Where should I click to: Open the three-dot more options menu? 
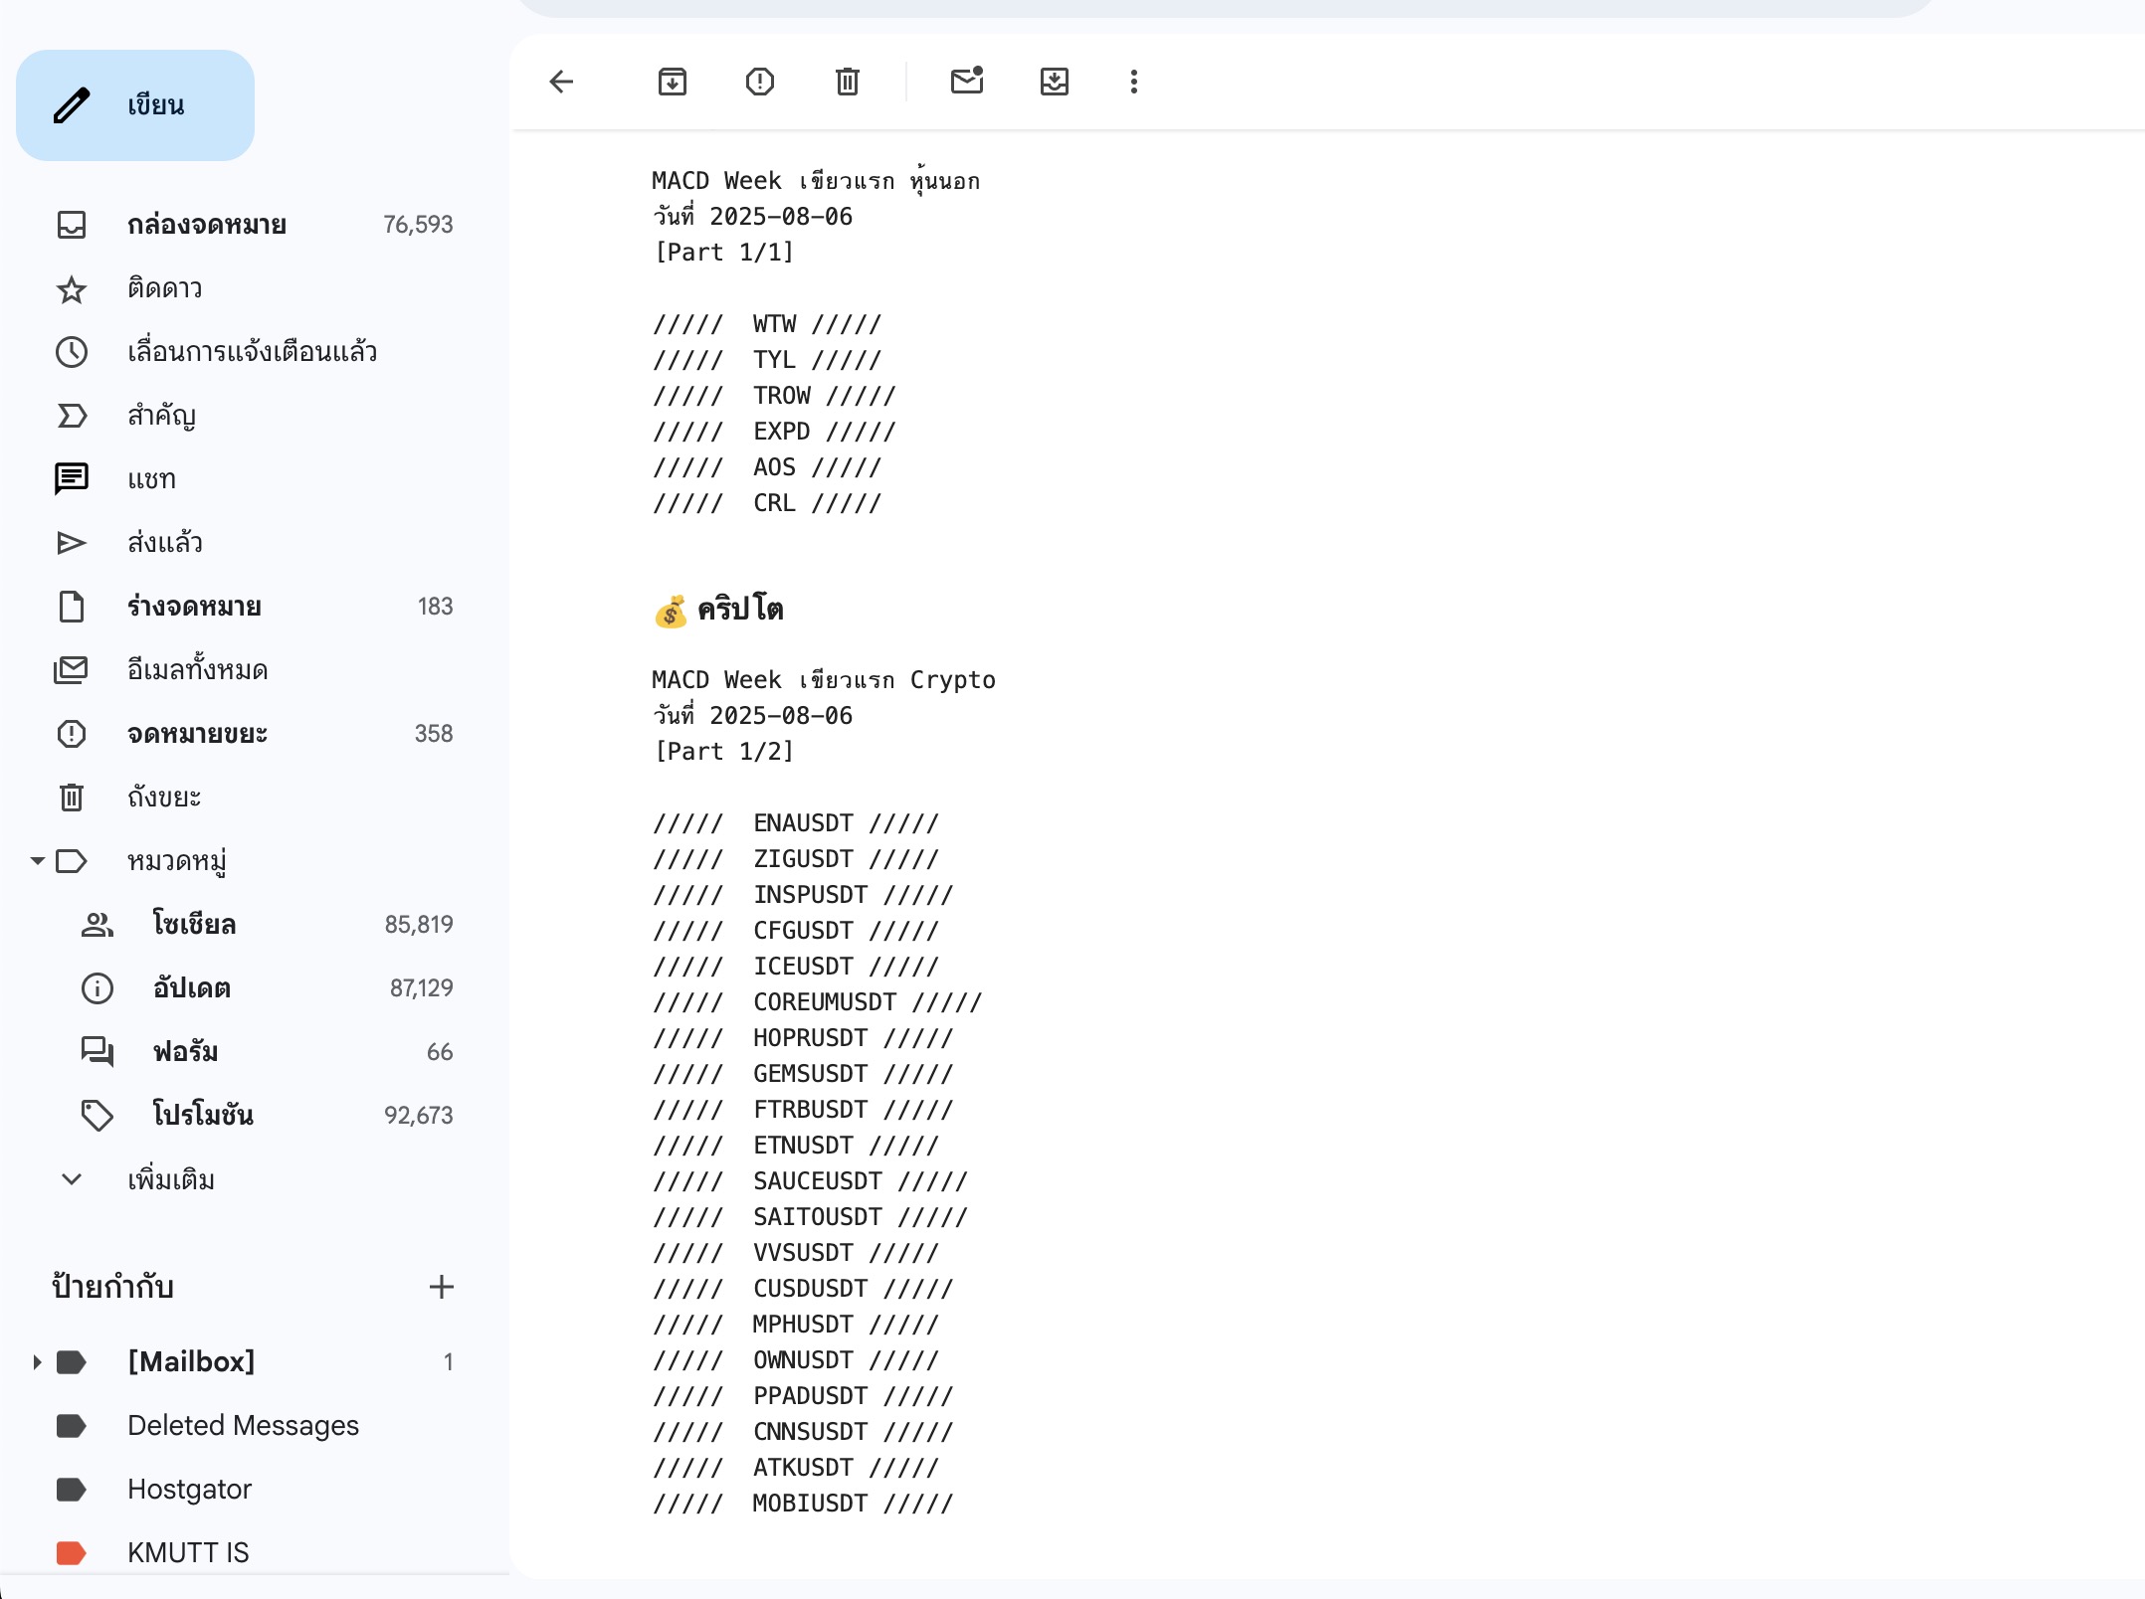point(1134,82)
